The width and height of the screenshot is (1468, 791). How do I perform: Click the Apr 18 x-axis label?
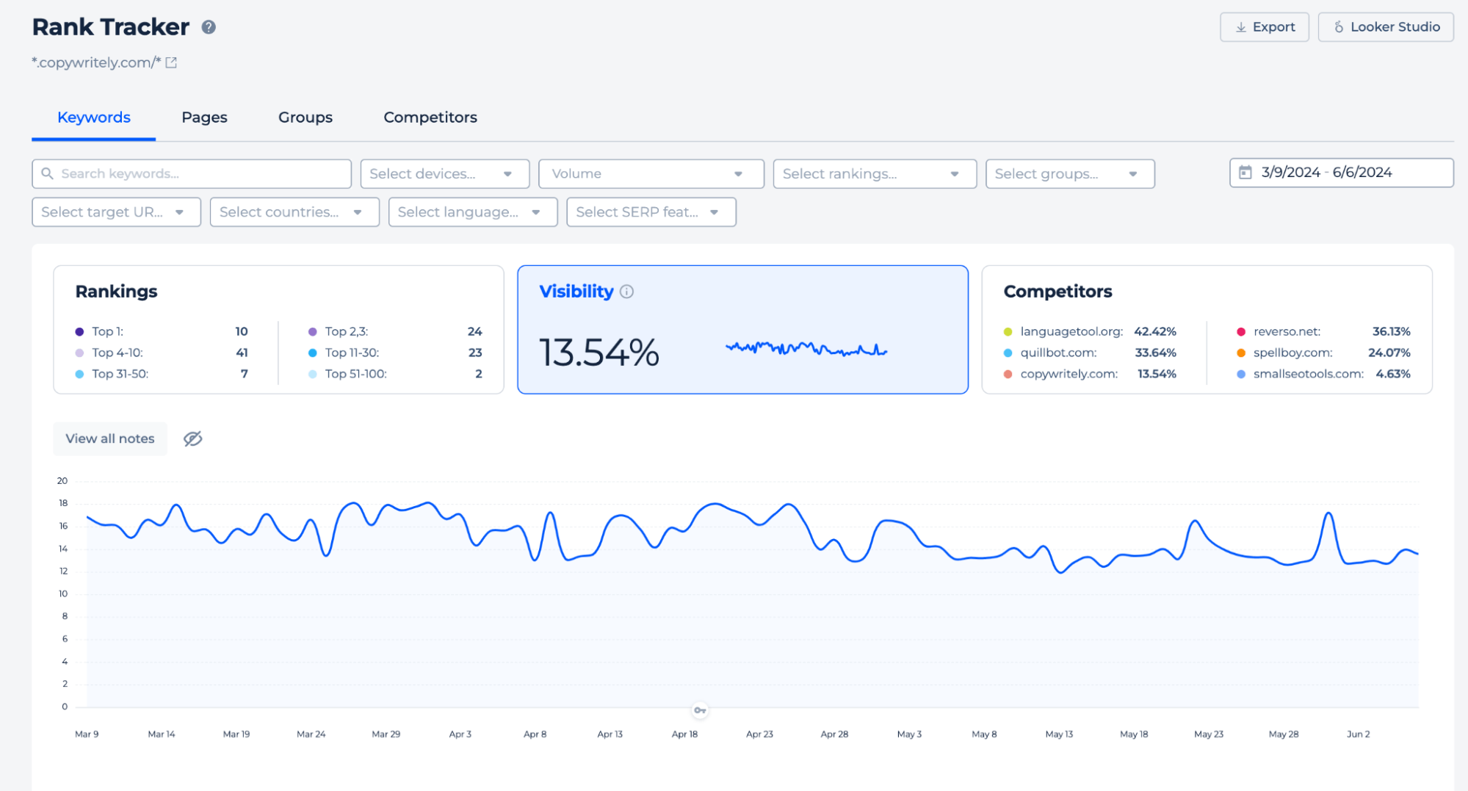[684, 734]
